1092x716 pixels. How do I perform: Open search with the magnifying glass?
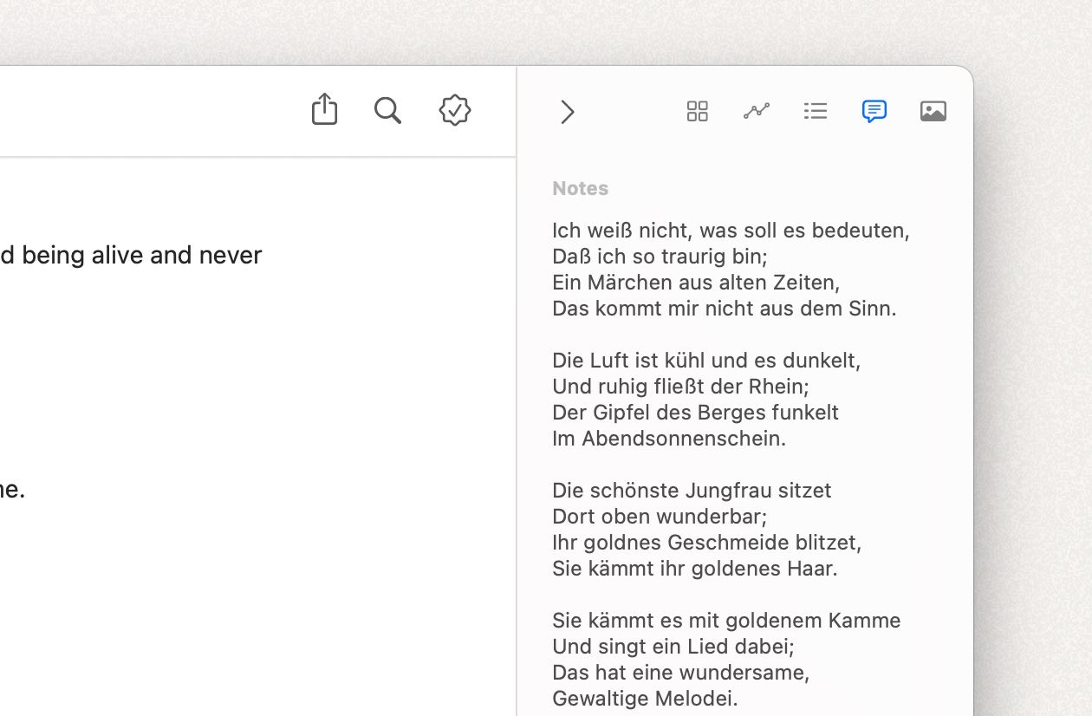(387, 110)
